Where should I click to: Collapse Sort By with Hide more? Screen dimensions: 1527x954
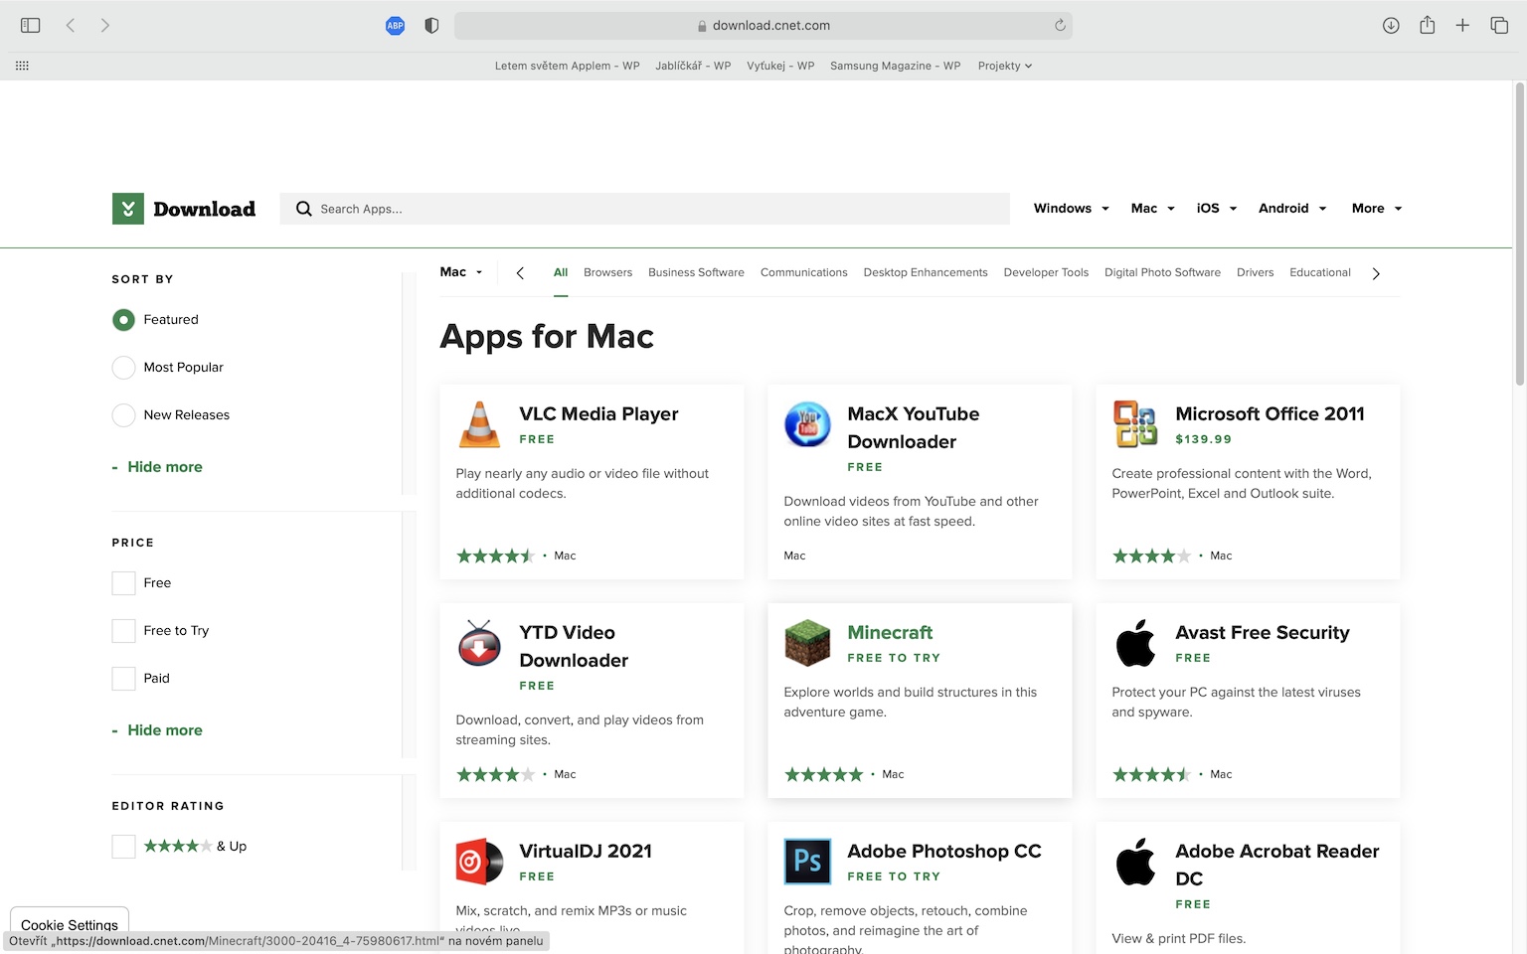[157, 467]
